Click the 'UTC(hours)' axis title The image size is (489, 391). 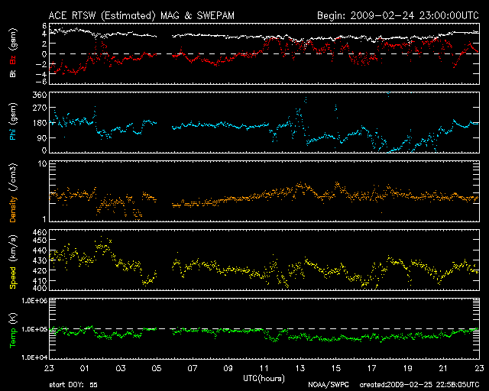pos(264,379)
